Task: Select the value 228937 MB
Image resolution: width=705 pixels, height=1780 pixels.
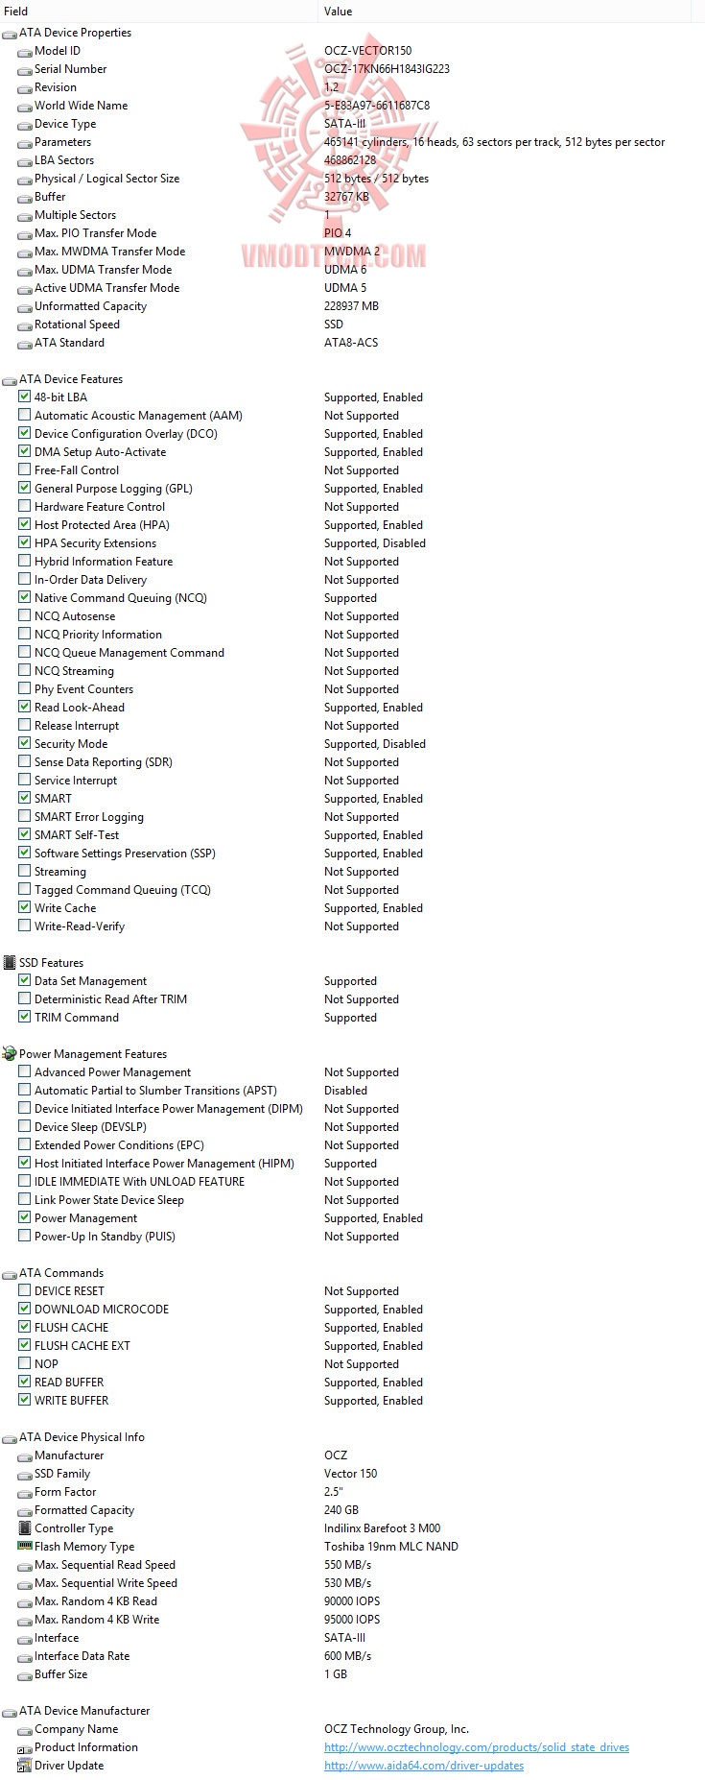Action: point(351,306)
